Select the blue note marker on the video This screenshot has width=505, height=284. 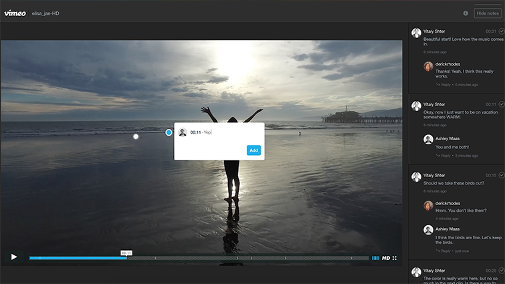[x=169, y=132]
